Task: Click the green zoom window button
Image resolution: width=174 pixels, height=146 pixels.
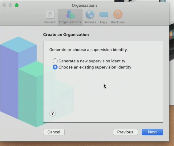Action: [x=17, y=5]
